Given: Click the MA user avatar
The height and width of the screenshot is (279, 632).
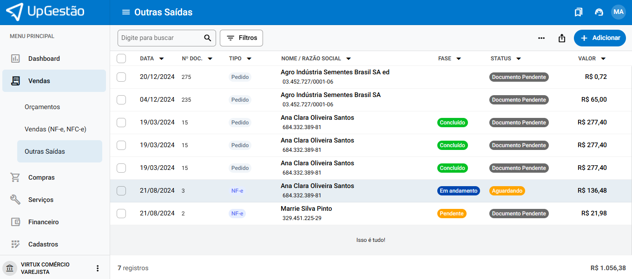Looking at the screenshot, I should coord(619,12).
